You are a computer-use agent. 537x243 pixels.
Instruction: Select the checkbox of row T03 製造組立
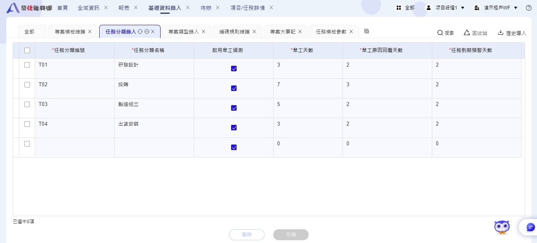click(27, 104)
